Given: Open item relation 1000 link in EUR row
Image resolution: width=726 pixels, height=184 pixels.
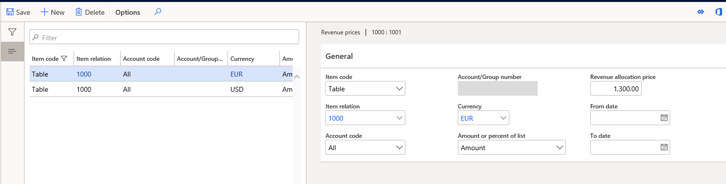Looking at the screenshot, I should [84, 75].
